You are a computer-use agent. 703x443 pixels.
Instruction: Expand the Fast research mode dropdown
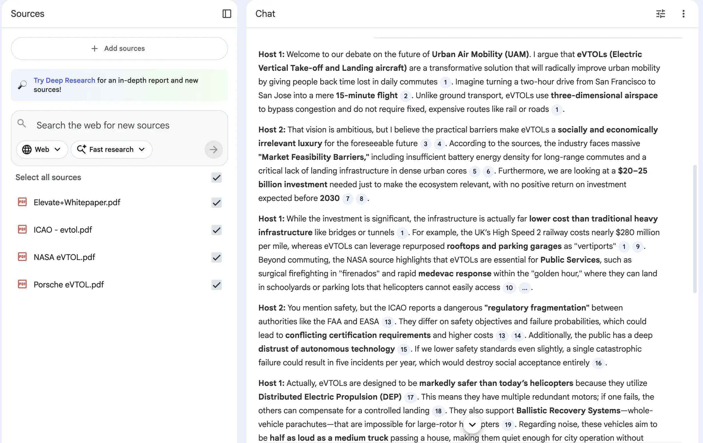click(111, 150)
